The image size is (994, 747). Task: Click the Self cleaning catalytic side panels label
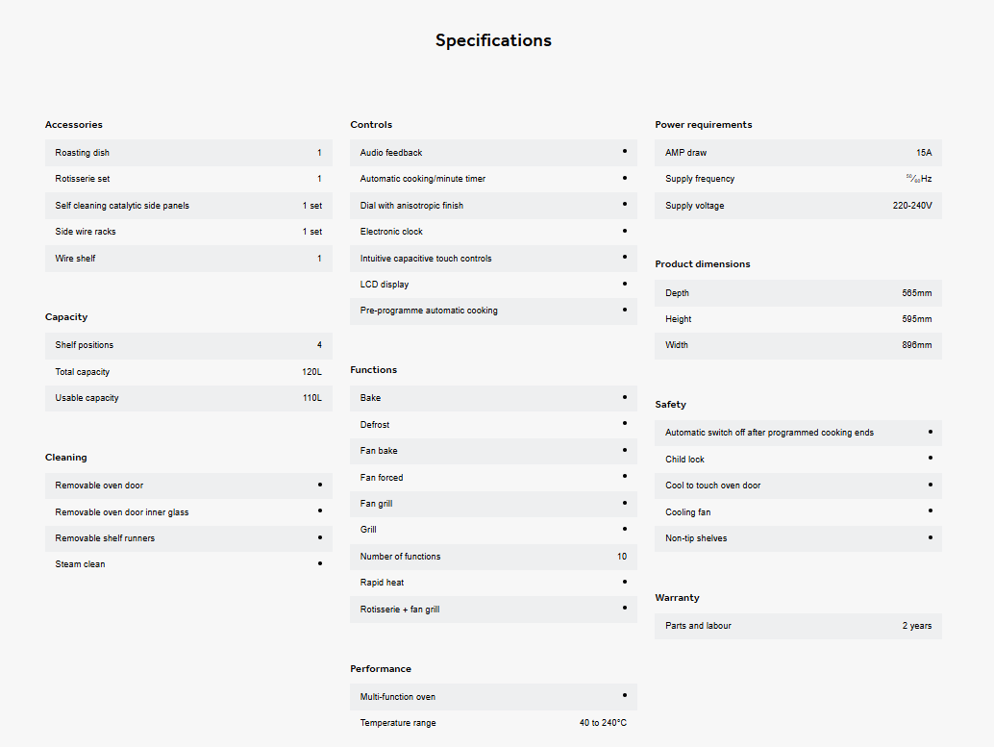(122, 206)
